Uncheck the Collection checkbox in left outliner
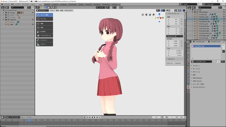The image size is (226, 127). (x=6, y=20)
